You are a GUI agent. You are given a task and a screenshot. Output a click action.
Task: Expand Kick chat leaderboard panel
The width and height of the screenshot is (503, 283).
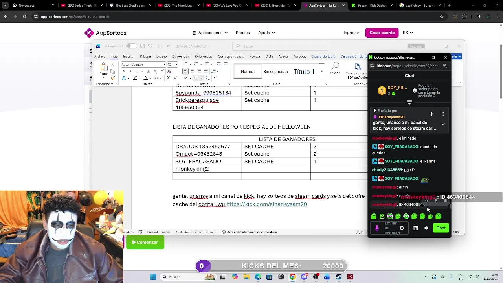409,102
